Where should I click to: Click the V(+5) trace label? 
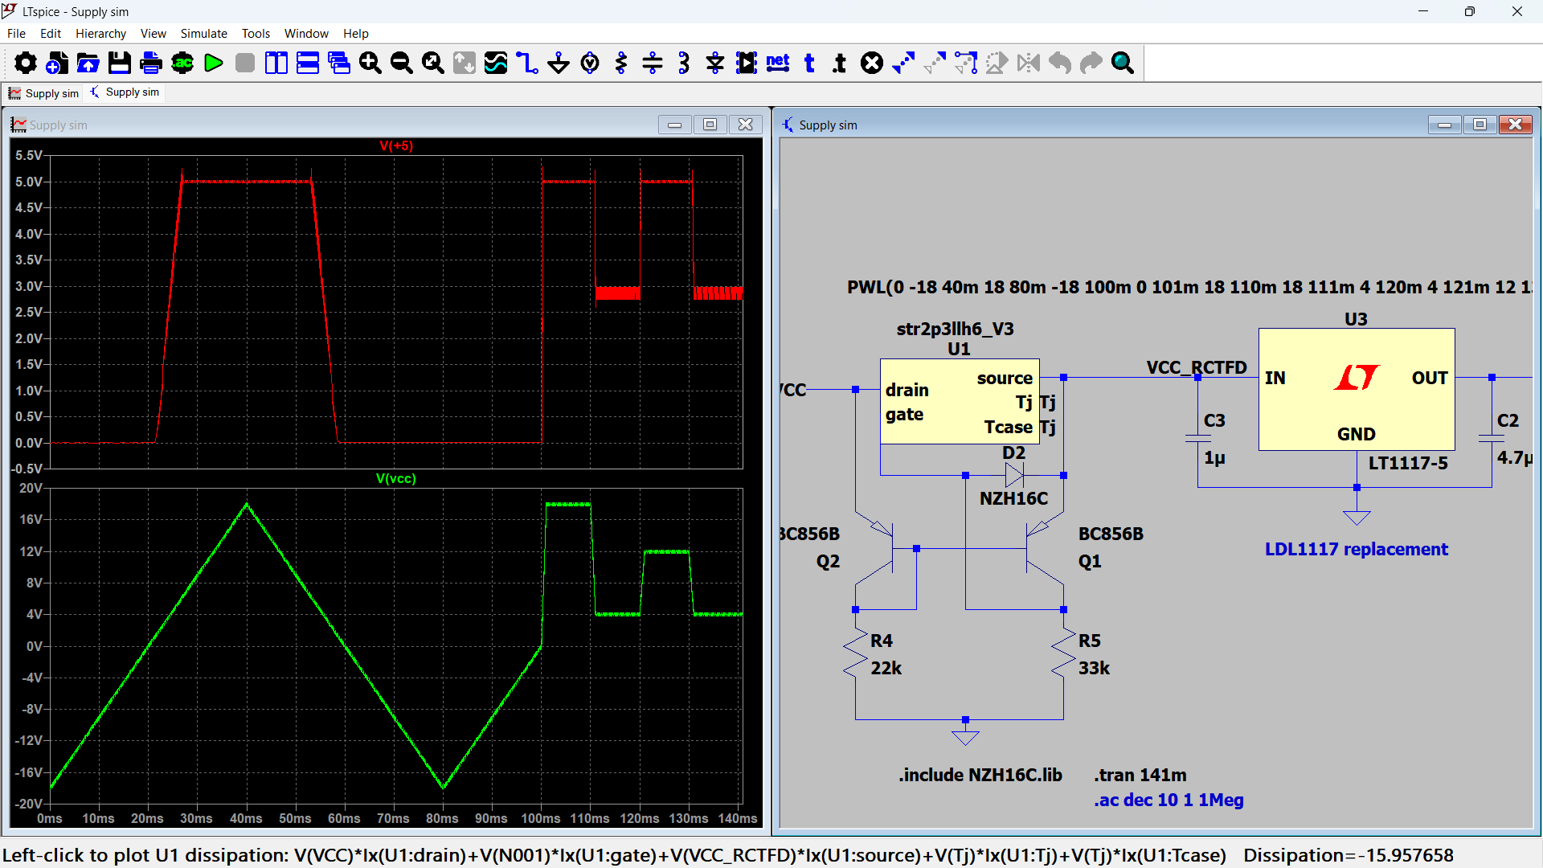396,145
